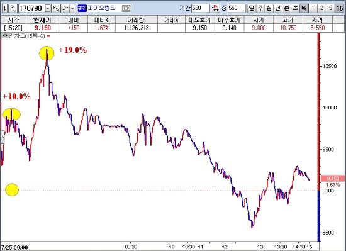Image resolution: width=346 pixels, height=251 pixels.
Task: Click the current price value 9,150 in red
Action: (x=43, y=28)
